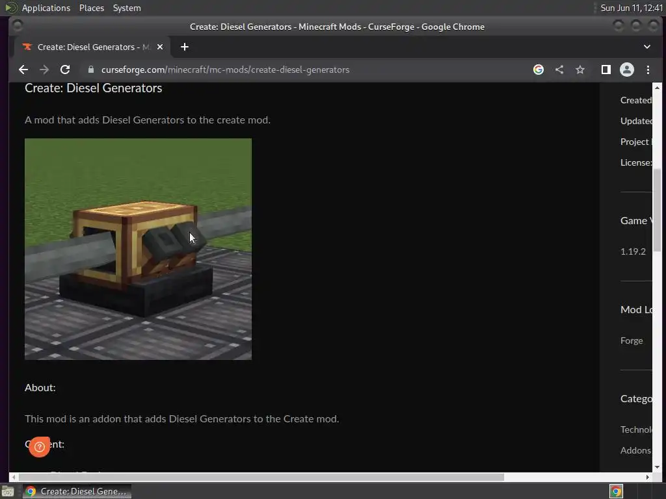Open the Applications menu
The image size is (666, 499).
[46, 8]
